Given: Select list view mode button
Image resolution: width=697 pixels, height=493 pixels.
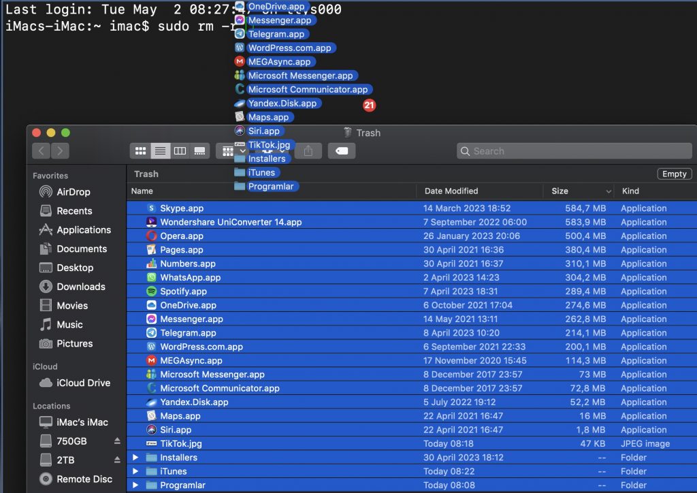Looking at the screenshot, I should [160, 150].
